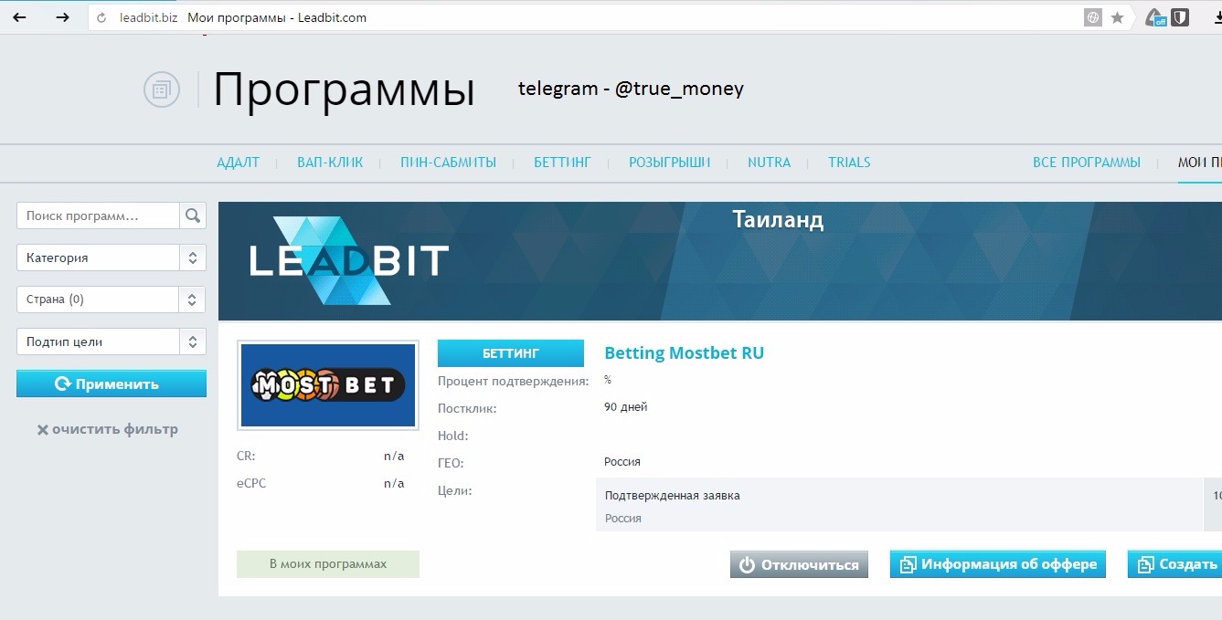Viewport: 1222px width, 620px height.
Task: Switch to the БЕТТИНГ category tab
Action: click(x=562, y=163)
